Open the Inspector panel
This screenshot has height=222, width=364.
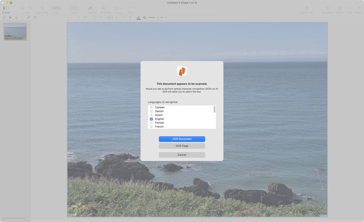coord(327,8)
